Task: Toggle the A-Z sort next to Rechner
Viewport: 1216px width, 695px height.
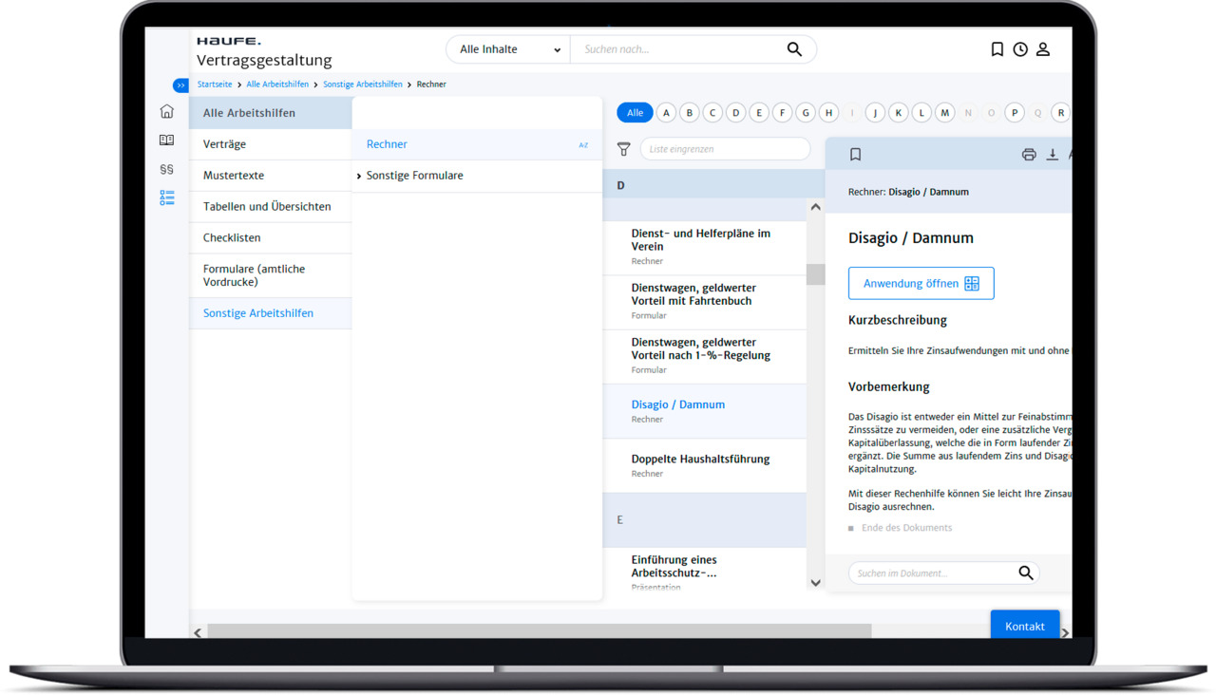Action: click(x=583, y=145)
